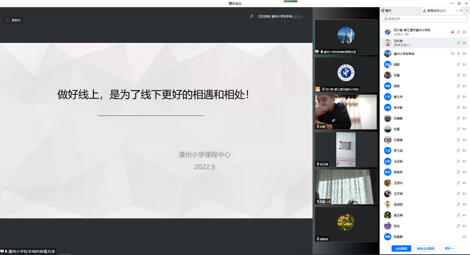Viewport: 470px width, 255px height.
Task: Open the three-dot menu in members panel header
Action: click(x=458, y=11)
